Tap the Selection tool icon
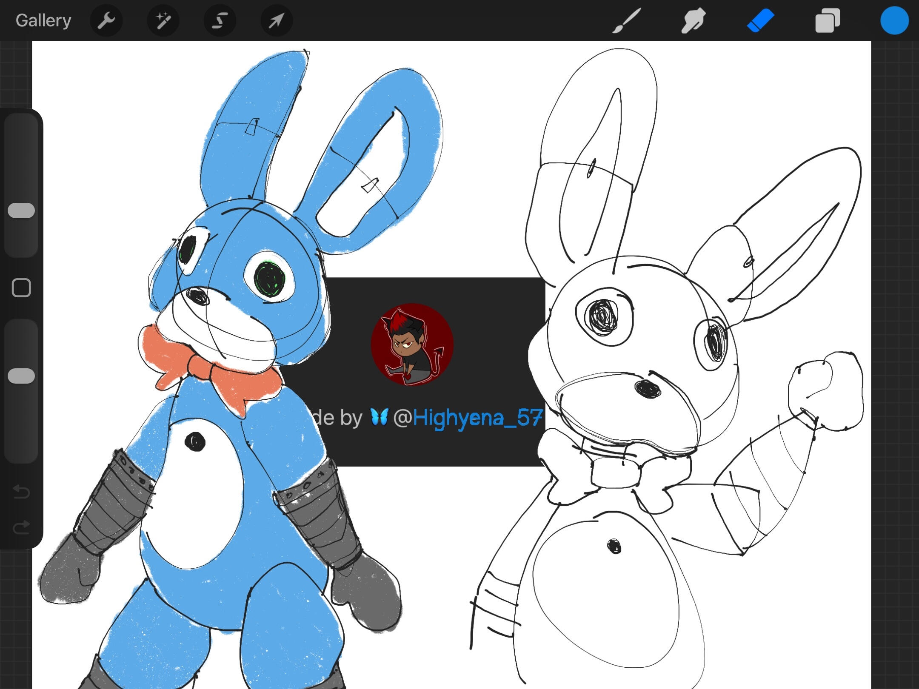The width and height of the screenshot is (919, 689). coord(220,20)
